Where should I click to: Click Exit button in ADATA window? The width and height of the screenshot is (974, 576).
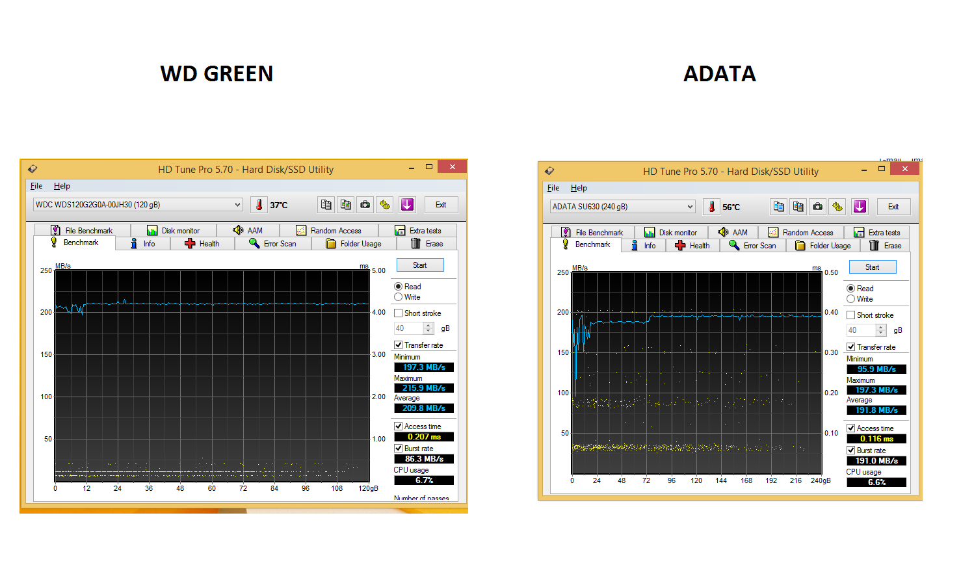coord(893,207)
